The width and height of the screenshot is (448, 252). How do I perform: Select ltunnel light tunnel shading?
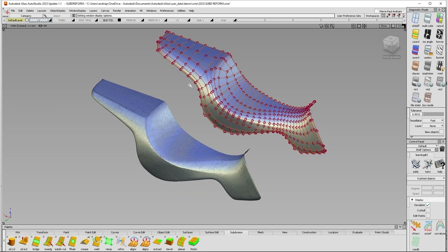pyautogui.click(x=440, y=50)
